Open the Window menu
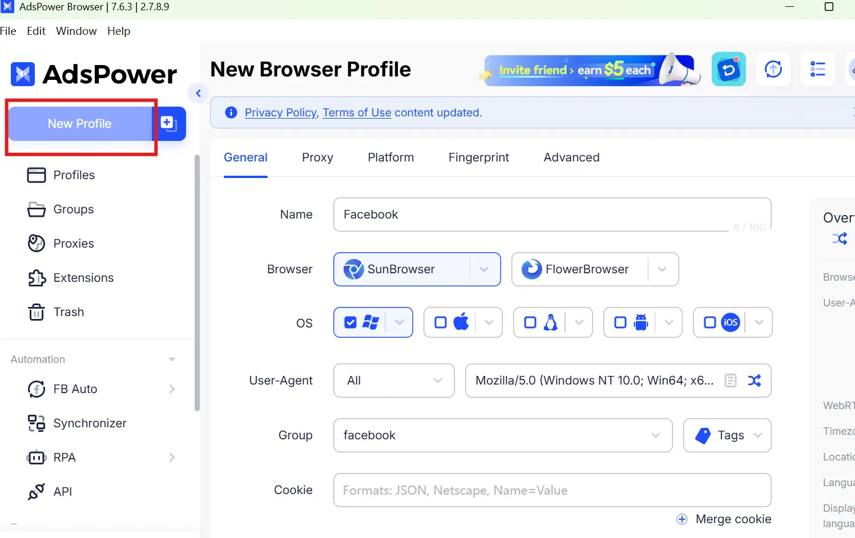855x538 pixels. point(76,31)
